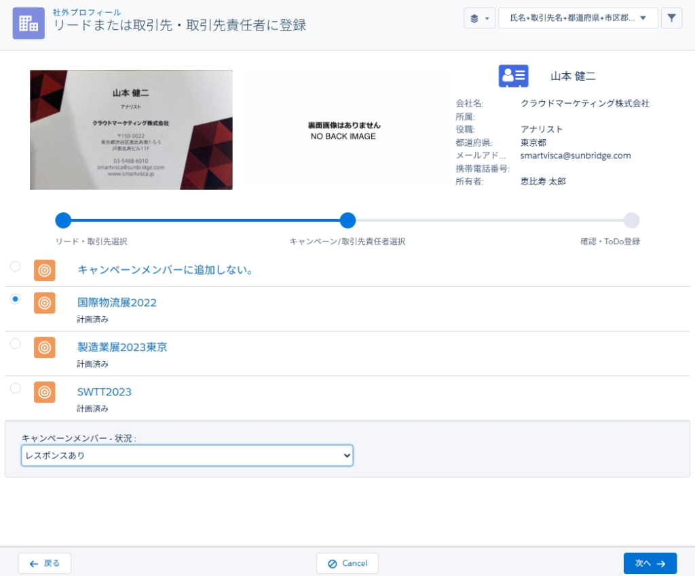Click the 次へ button

coord(650,563)
